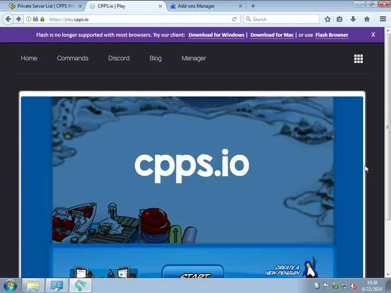Click the Flash Browser link
The width and height of the screenshot is (391, 293).
pyautogui.click(x=332, y=35)
